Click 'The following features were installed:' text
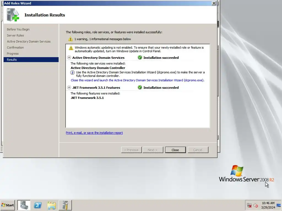Viewport: 282px width, 211px height. (95, 93)
